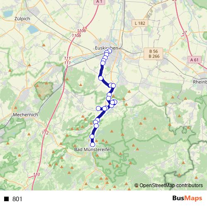The height and width of the screenshot is (207, 207).
Task: Click the 801 route label in legend
Action: [x=17, y=199]
